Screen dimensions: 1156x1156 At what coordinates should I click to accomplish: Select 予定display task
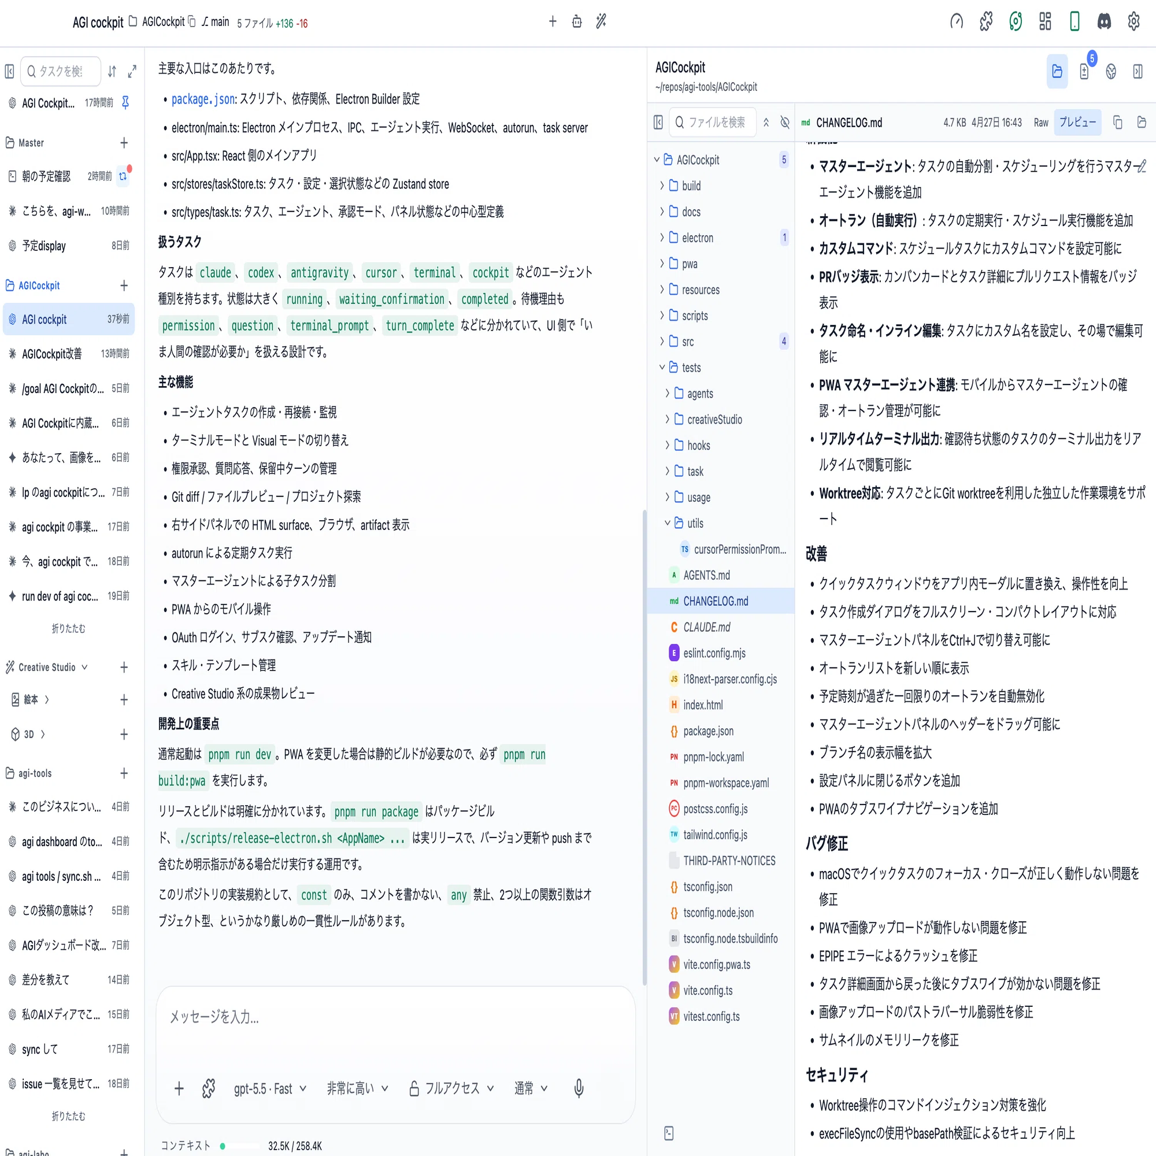[69, 246]
